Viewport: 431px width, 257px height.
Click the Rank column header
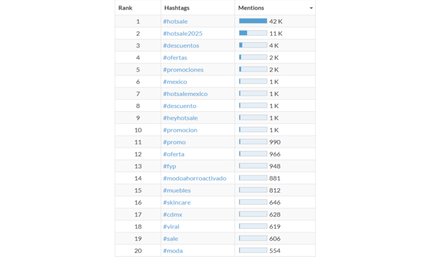pyautogui.click(x=125, y=8)
